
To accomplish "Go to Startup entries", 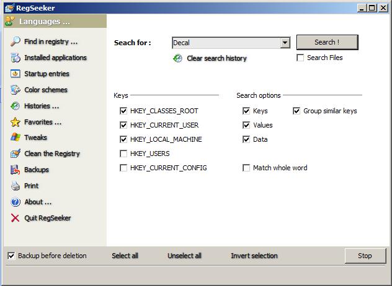I will click(x=47, y=74).
